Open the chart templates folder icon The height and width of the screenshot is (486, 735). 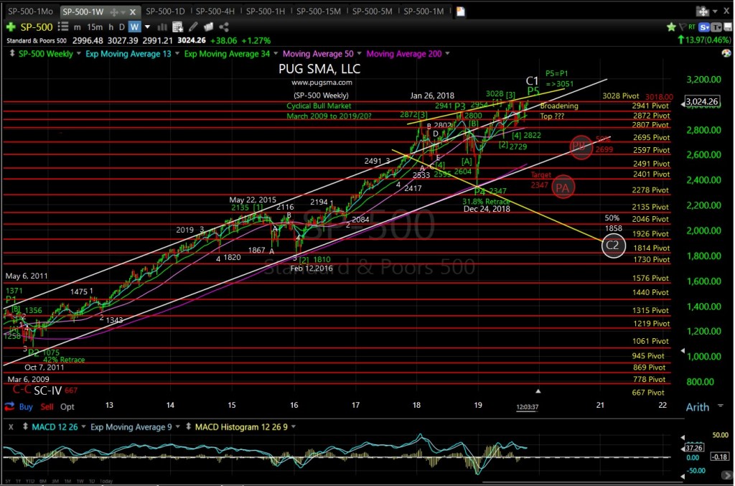pos(209,27)
